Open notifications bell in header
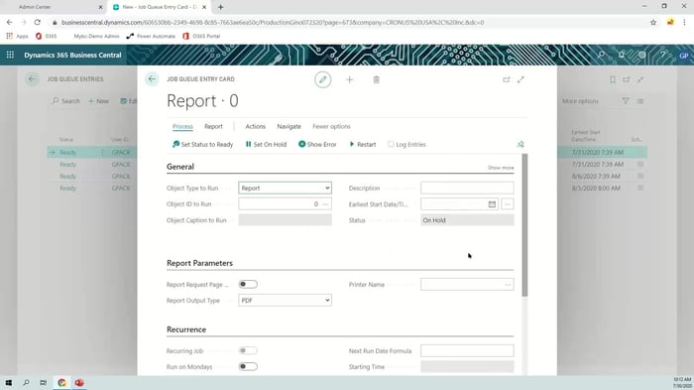Screen dimensions: 694x390 coord(622,55)
